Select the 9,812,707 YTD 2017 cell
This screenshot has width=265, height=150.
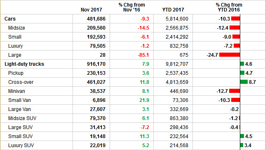pyautogui.click(x=177, y=64)
